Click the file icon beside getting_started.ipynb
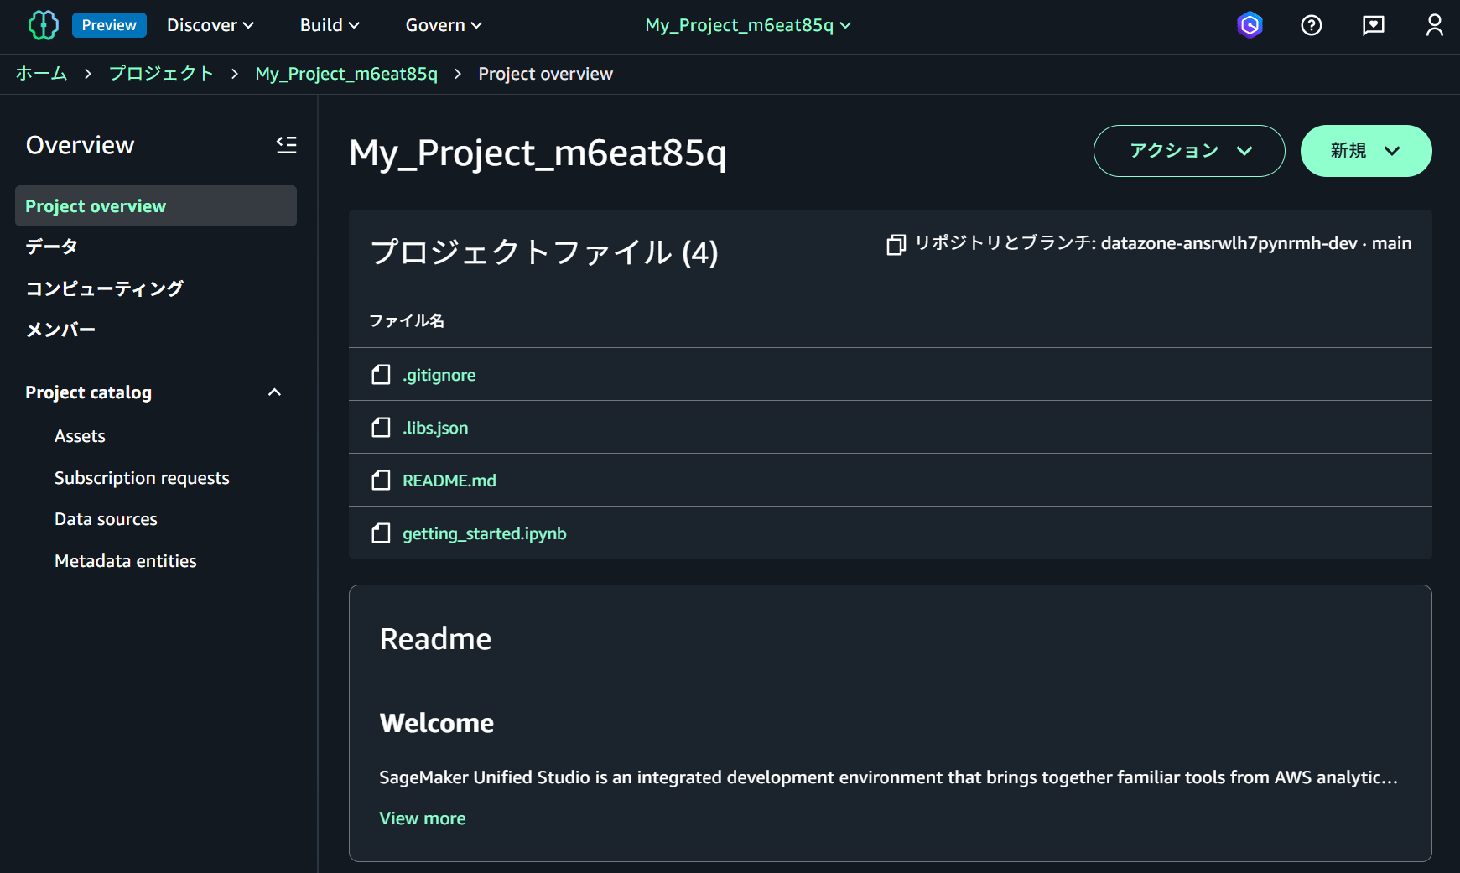Viewport: 1460px width, 873px height. point(382,533)
